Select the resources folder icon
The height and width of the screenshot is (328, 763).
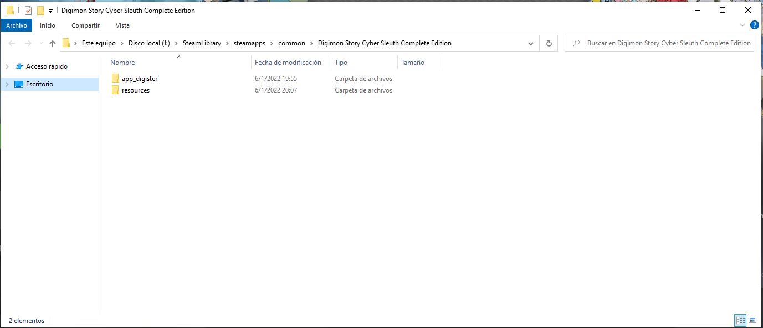[x=115, y=90]
